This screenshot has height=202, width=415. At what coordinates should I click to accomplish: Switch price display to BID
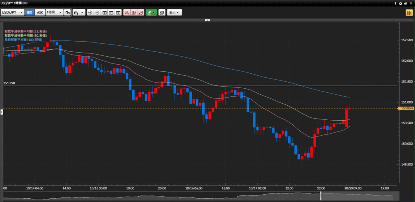(x=30, y=13)
